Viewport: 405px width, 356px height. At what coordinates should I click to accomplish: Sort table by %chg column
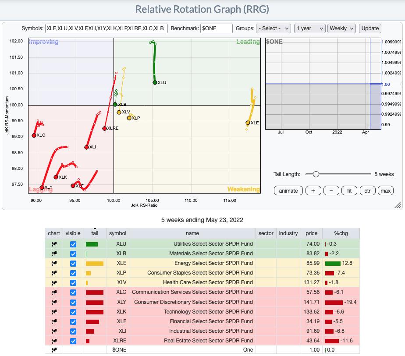point(341,233)
